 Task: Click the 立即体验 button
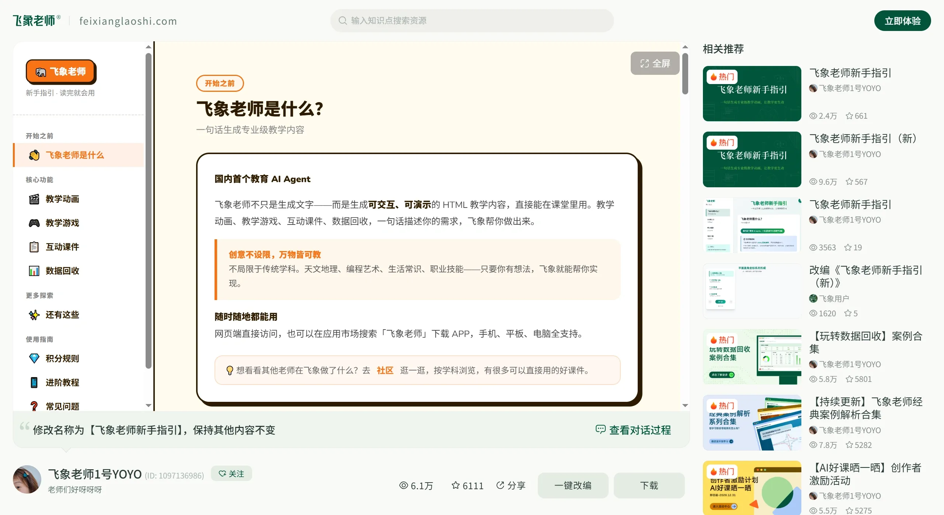click(902, 21)
